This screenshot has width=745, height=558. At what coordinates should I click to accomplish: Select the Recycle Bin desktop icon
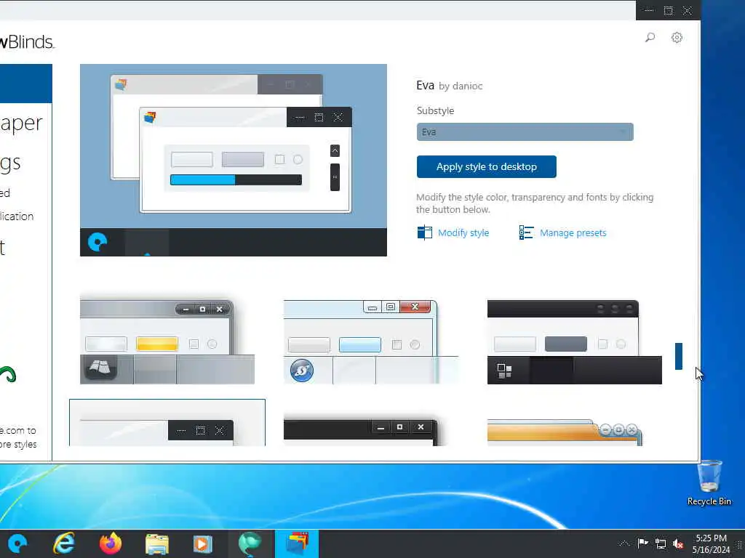click(709, 483)
